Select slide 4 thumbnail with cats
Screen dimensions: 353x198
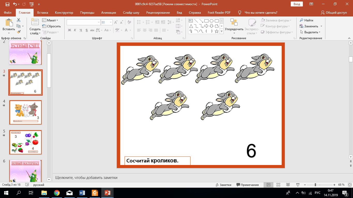pos(26,112)
